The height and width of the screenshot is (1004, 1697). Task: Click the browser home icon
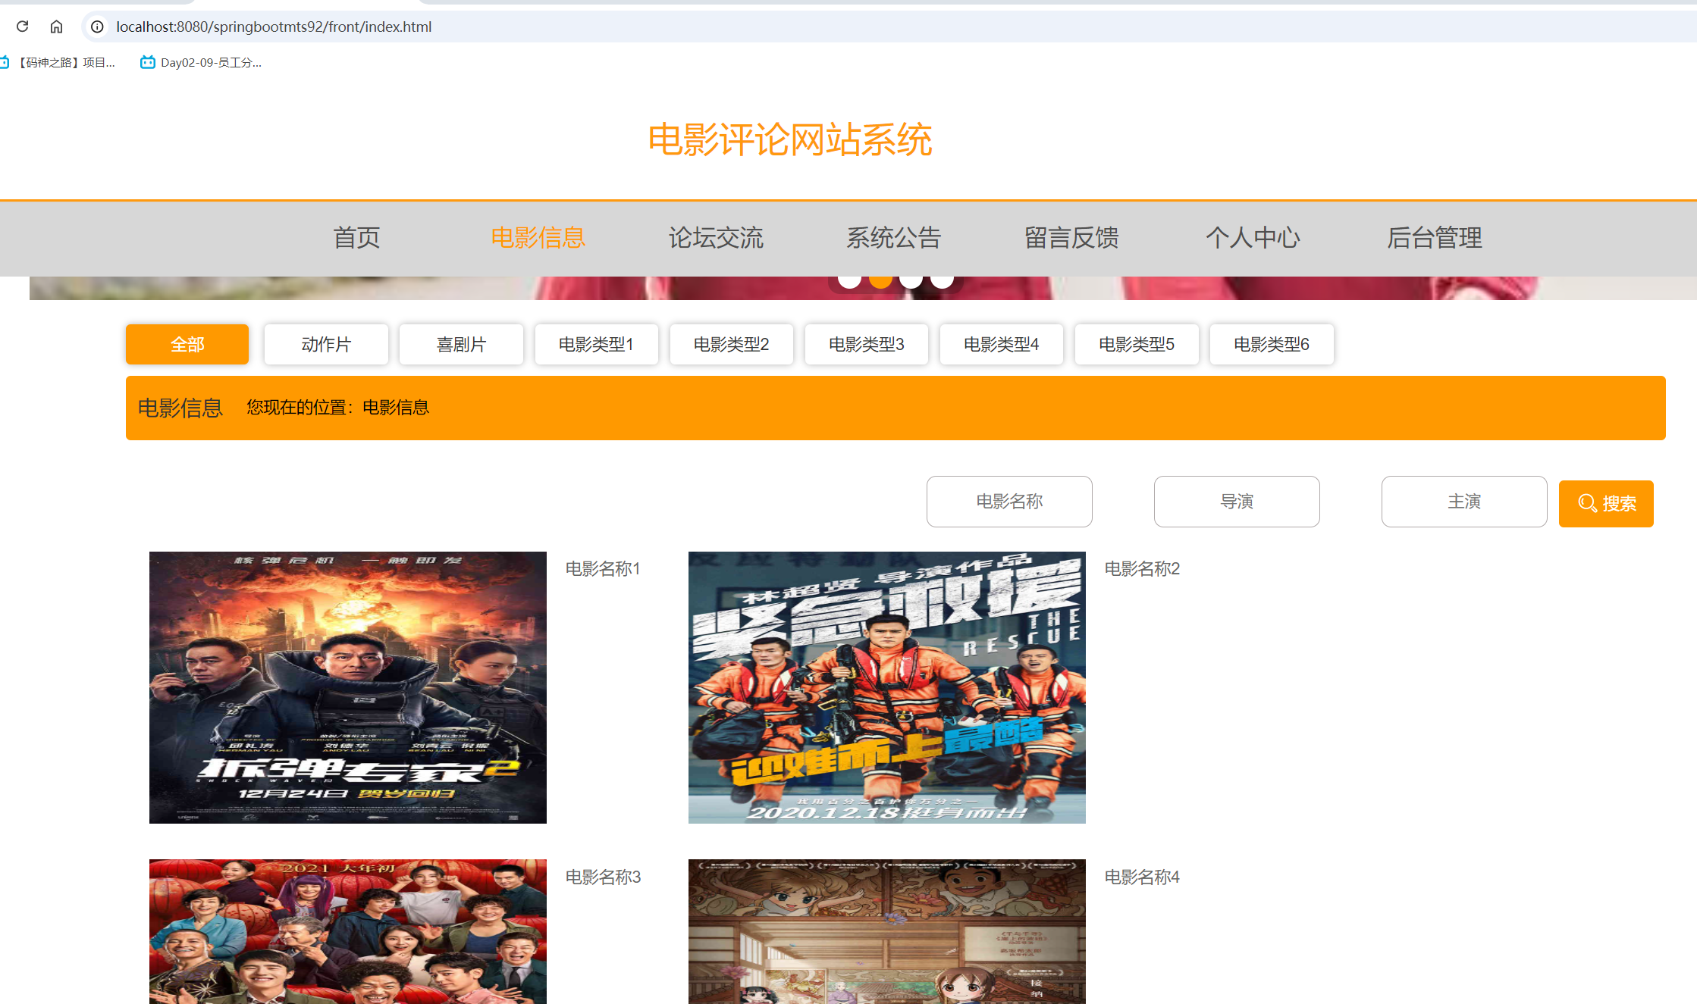click(56, 26)
